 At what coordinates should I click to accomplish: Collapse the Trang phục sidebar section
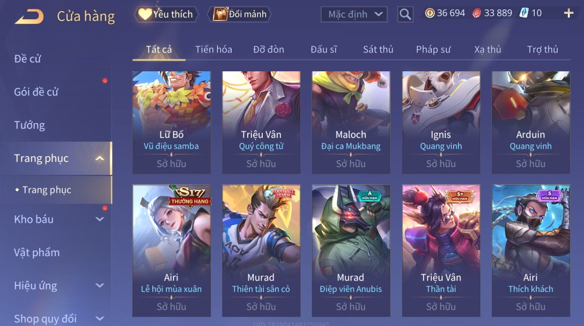100,158
